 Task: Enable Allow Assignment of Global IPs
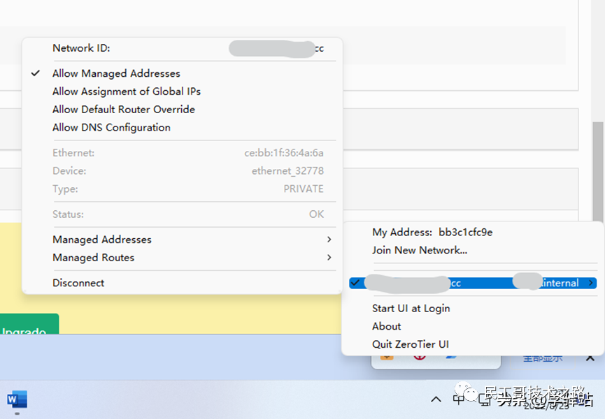point(182,91)
